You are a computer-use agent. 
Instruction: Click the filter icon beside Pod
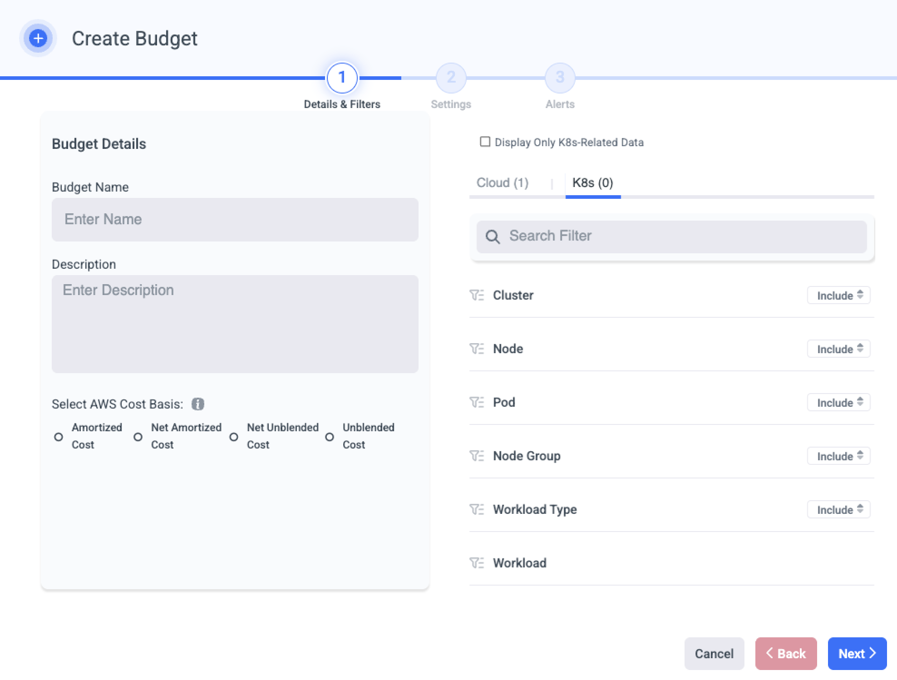tap(477, 402)
